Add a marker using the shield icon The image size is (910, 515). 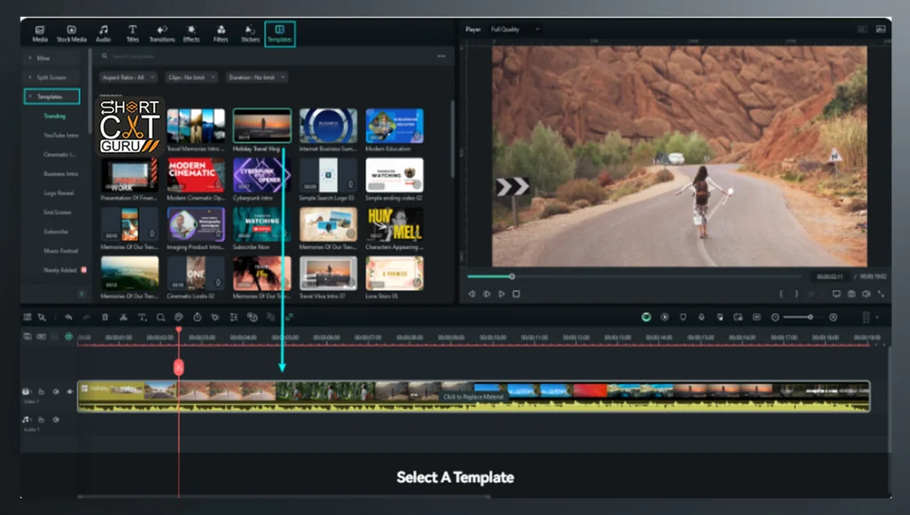click(x=683, y=317)
